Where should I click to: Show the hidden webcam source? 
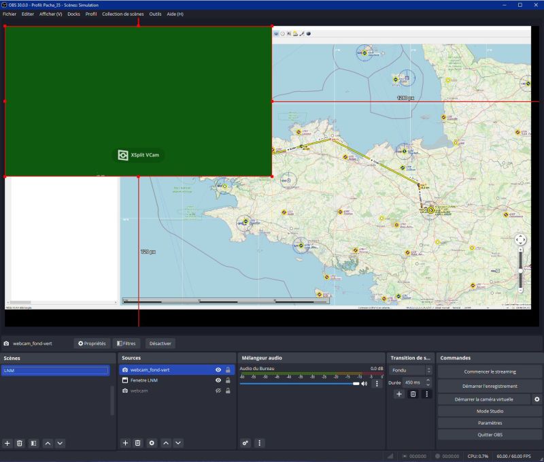218,391
